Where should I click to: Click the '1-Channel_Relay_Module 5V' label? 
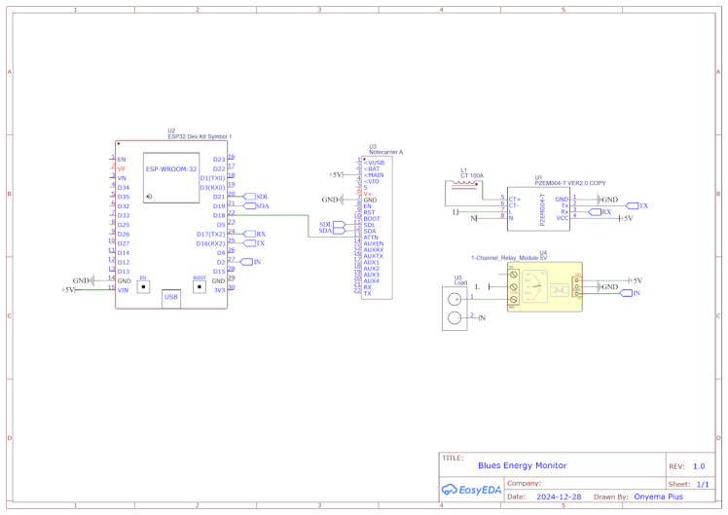point(509,258)
